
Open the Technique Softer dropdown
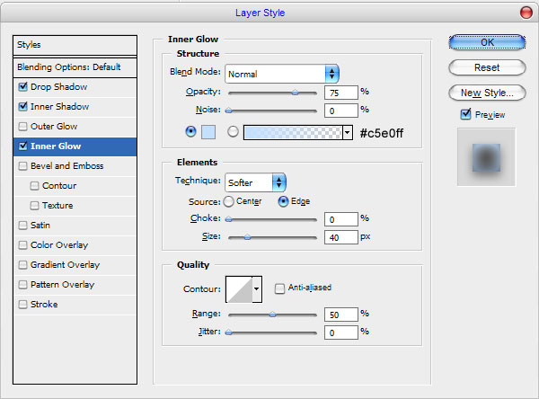click(x=255, y=182)
